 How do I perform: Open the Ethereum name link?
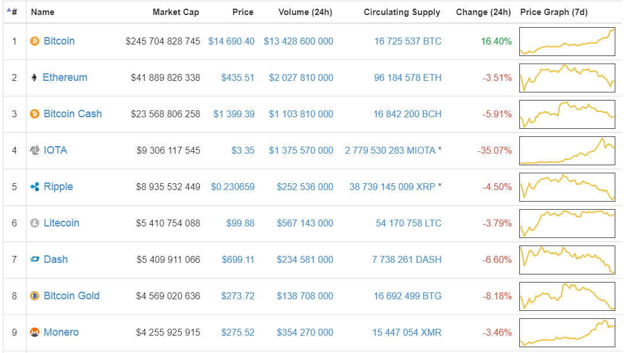(x=65, y=78)
